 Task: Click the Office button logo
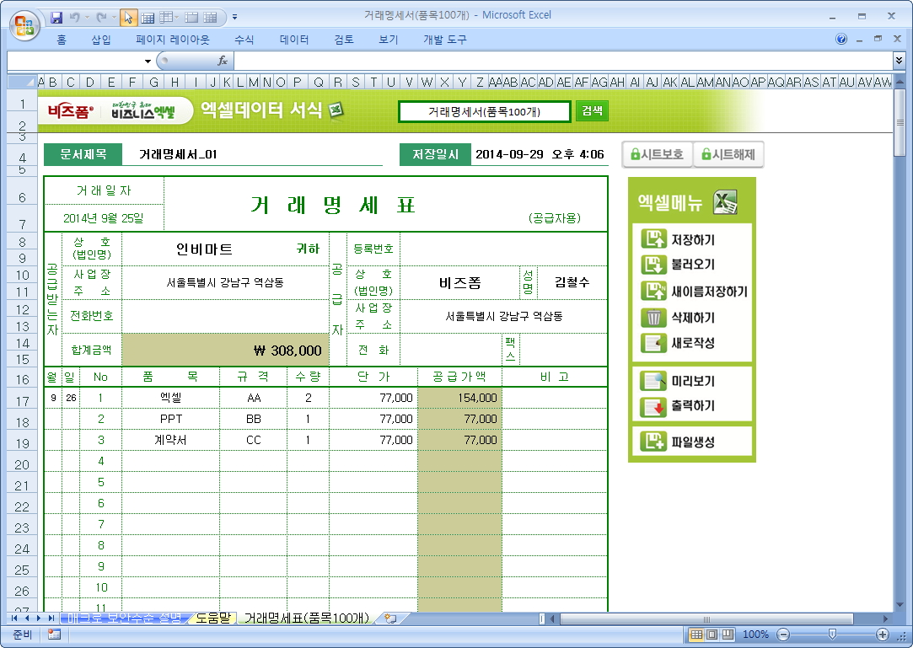coord(23,23)
